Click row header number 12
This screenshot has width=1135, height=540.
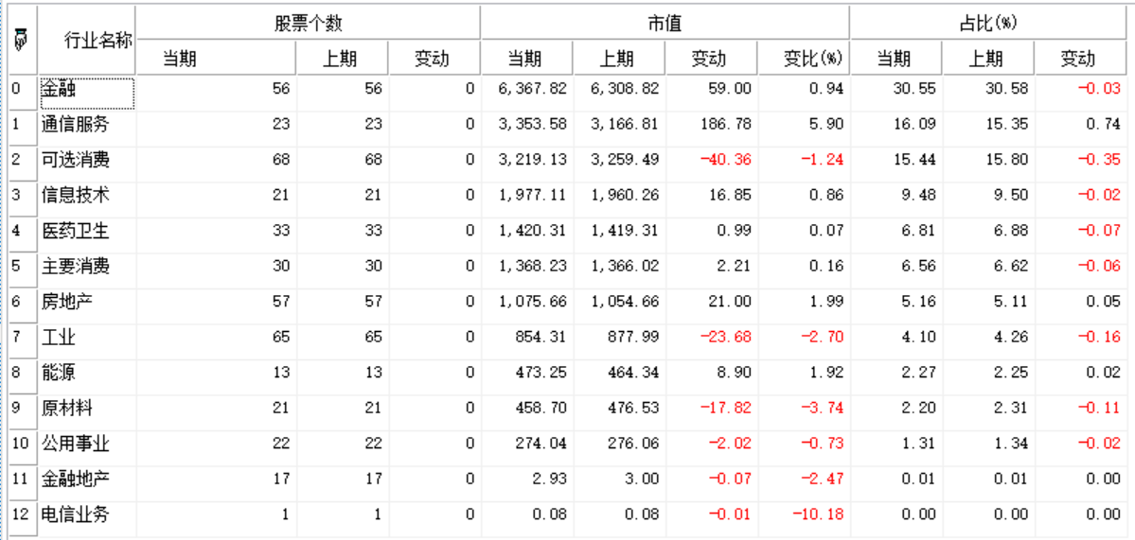pyautogui.click(x=20, y=515)
